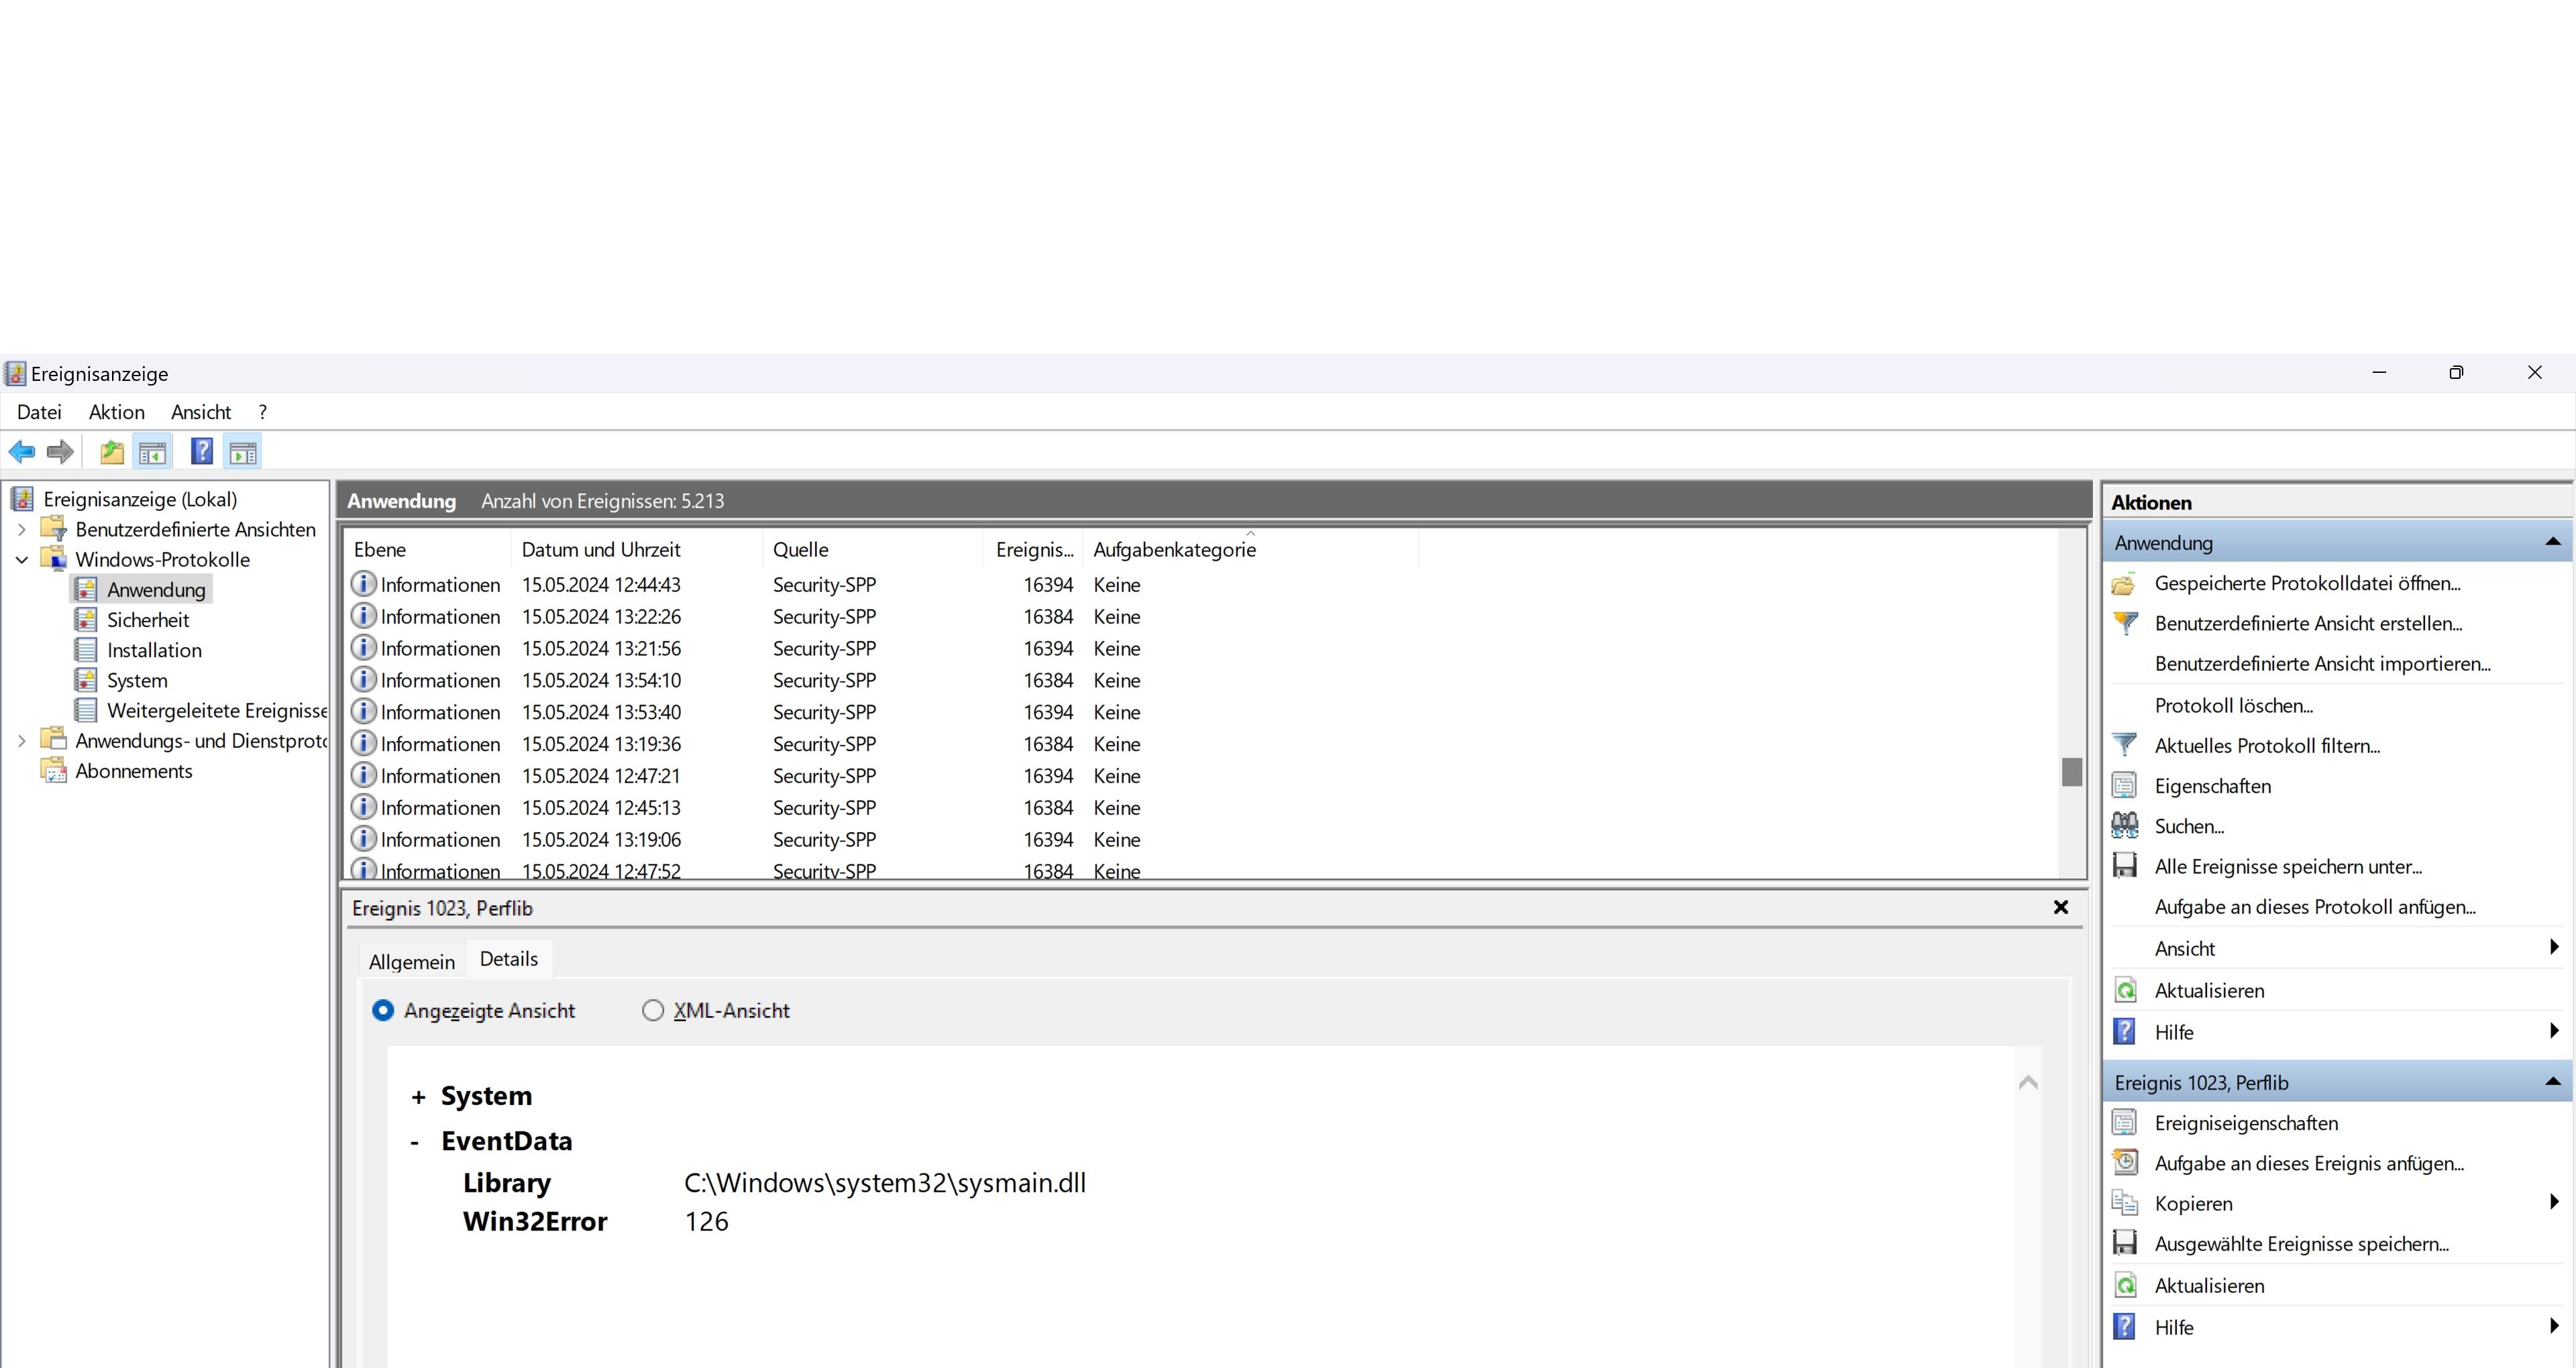Click the event list vertical scrollbar thumb
2576x1368 pixels.
2071,772
